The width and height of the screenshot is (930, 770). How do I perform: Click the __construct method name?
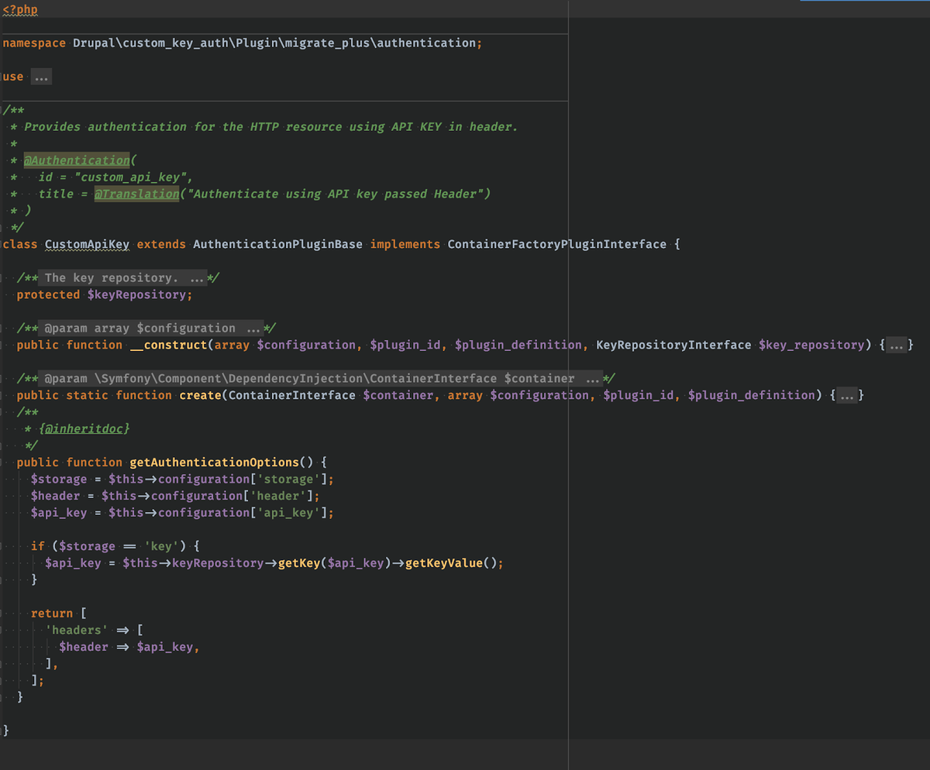click(x=168, y=345)
